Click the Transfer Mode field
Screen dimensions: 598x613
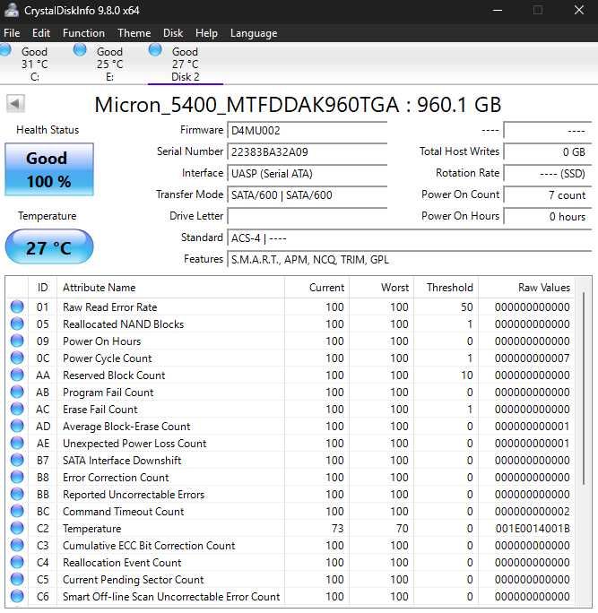point(307,194)
